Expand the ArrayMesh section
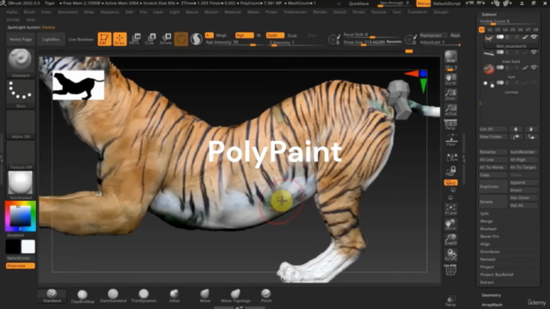This screenshot has width=550, height=309. click(x=492, y=305)
